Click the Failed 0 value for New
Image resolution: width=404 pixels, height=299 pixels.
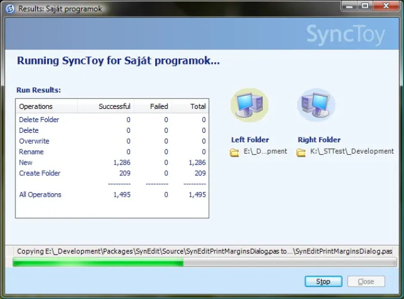[x=166, y=163]
